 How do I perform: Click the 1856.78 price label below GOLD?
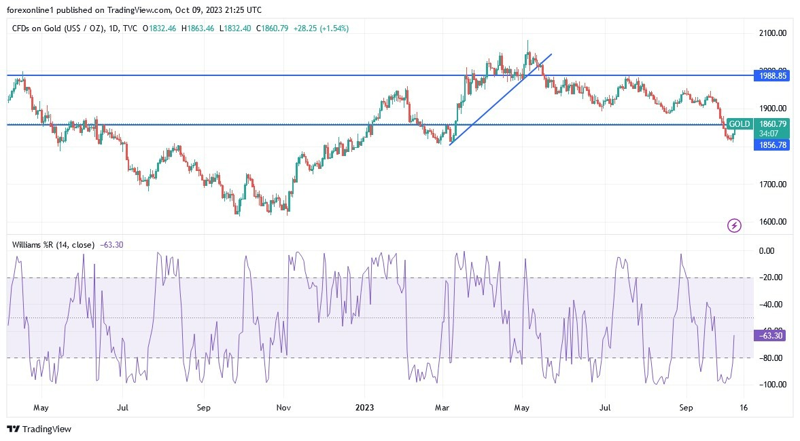point(771,145)
